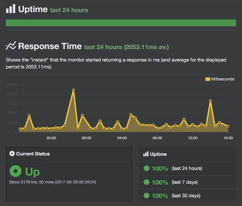Click the Response Time line graph icon
This screenshot has width=242, height=206.
coord(10,46)
